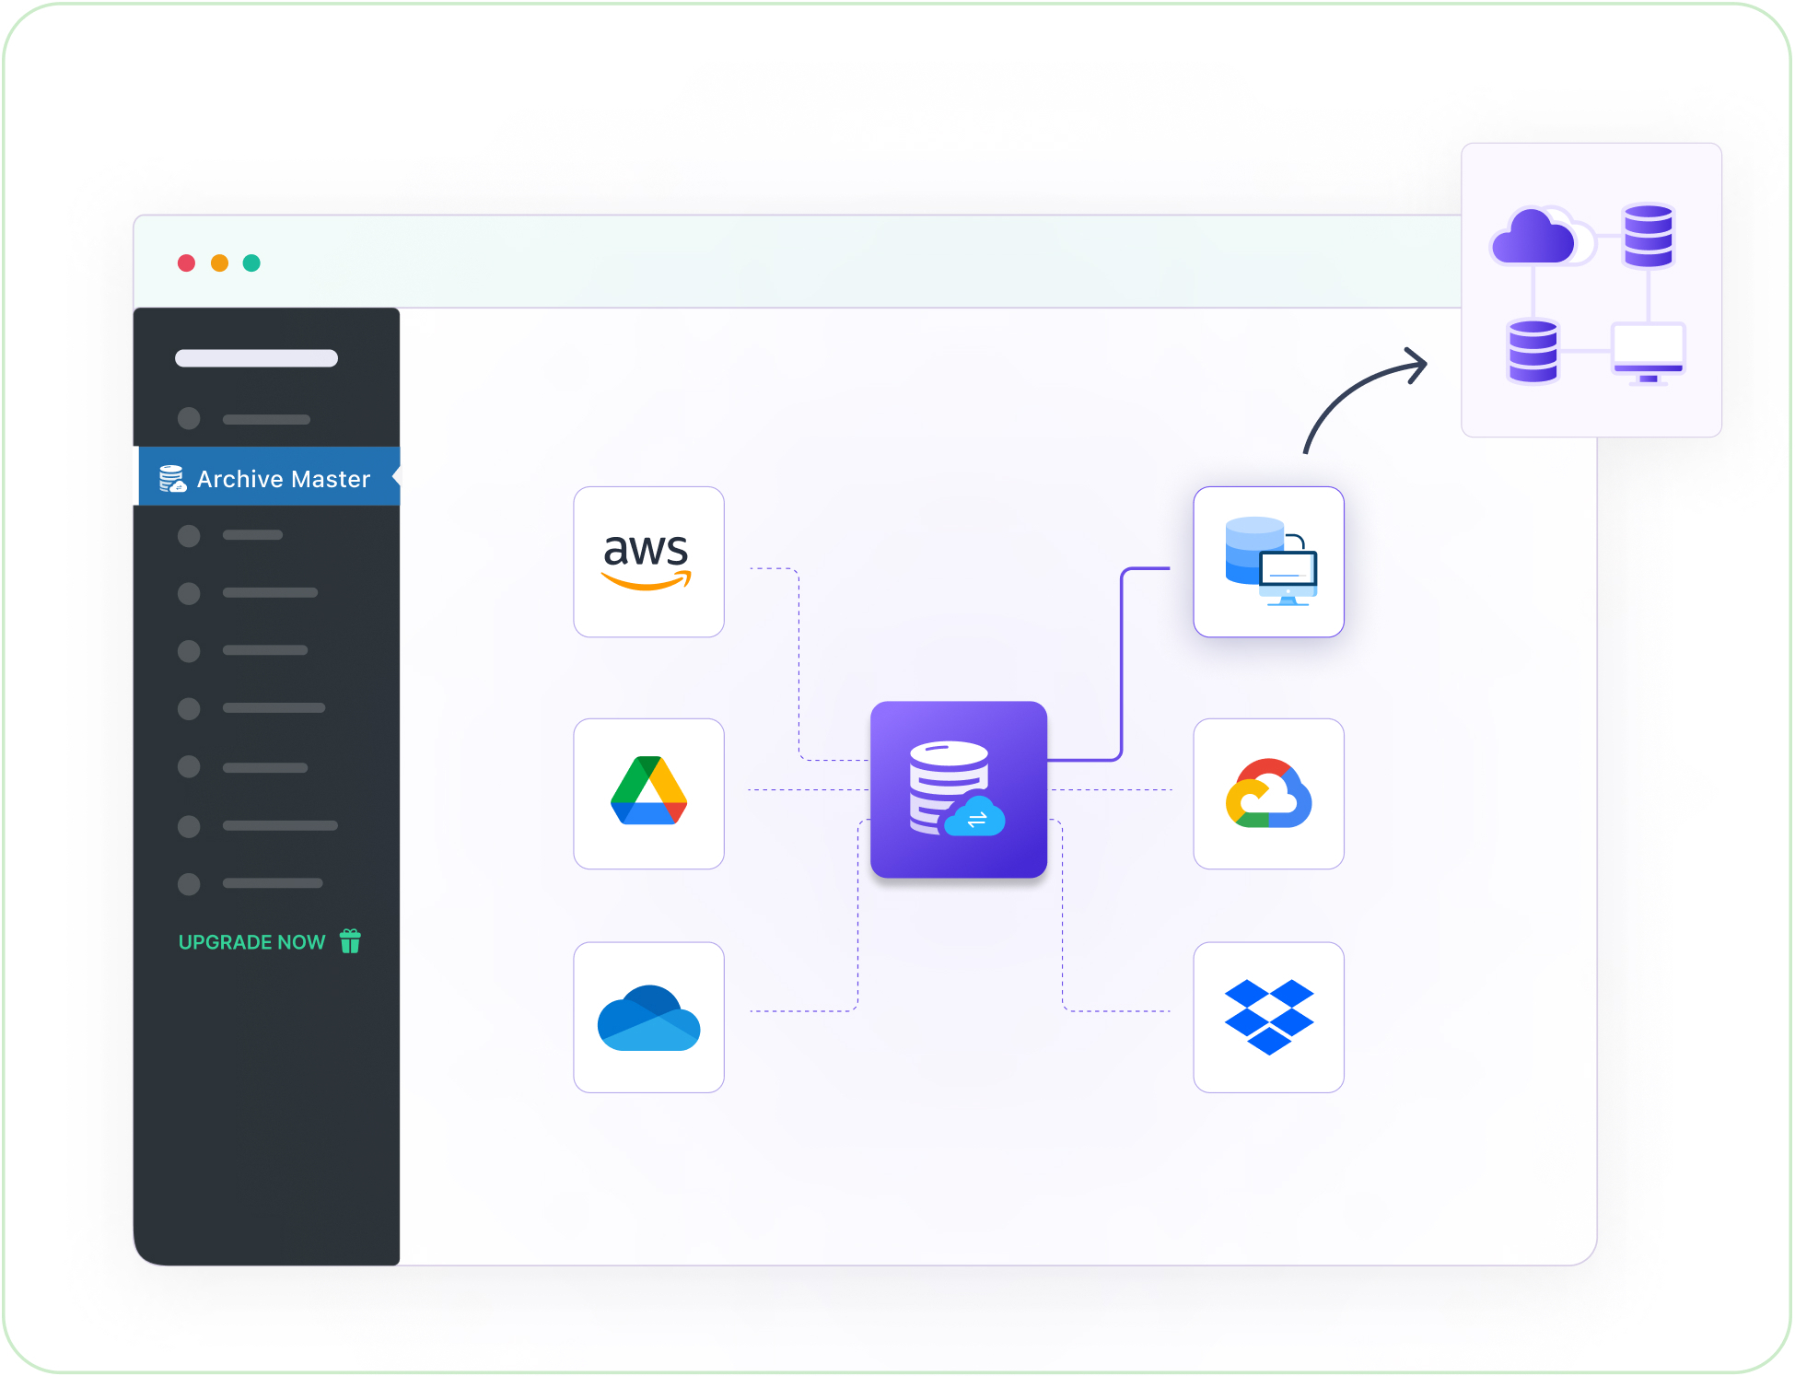Click the orange window dot
Screen dimensions: 1795x1376
tap(219, 263)
